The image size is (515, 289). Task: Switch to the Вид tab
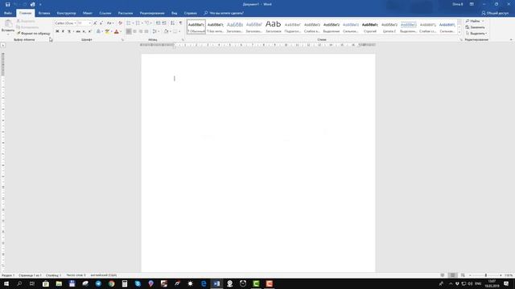tap(174, 13)
